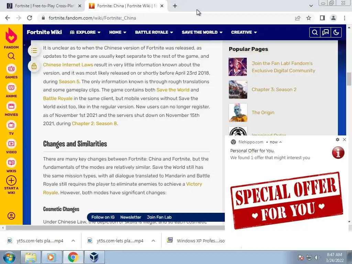Open the Windows XP Profes iso download

pos(195,241)
